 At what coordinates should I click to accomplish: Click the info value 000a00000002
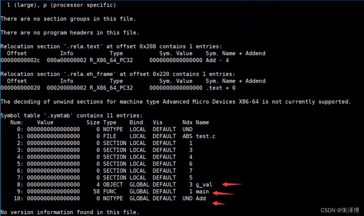(x=67, y=60)
